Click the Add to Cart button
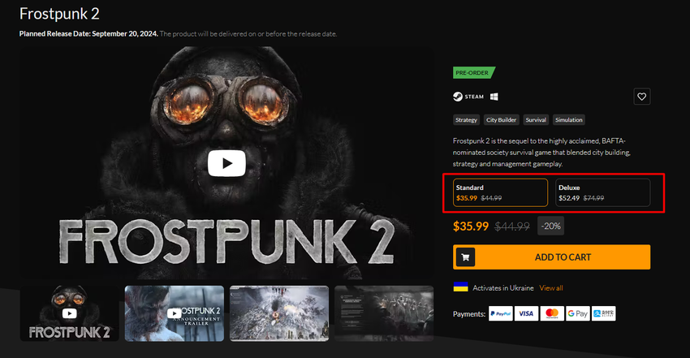 (562, 257)
